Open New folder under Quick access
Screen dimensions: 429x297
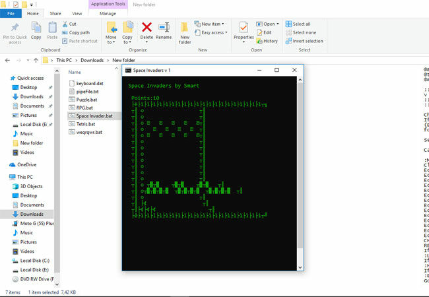point(28,143)
